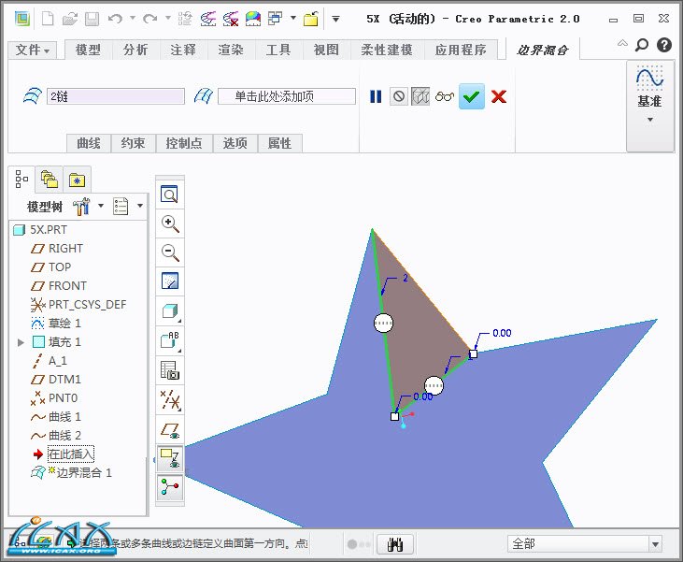Click the command search magnifier icon
683x562 pixels.
(642, 45)
